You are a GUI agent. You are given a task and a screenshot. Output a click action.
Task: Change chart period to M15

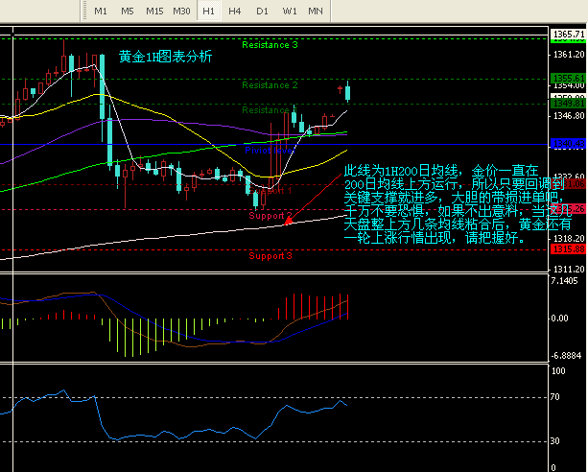point(154,11)
